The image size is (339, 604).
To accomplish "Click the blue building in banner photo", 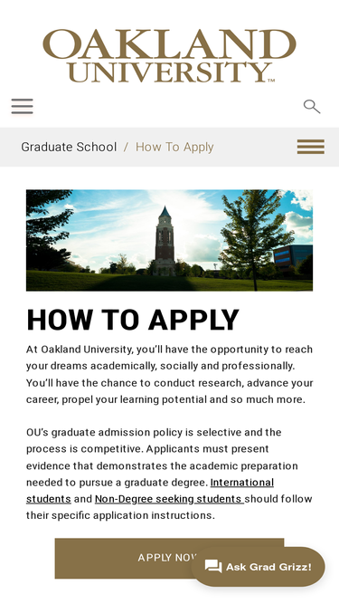I will [x=293, y=255].
